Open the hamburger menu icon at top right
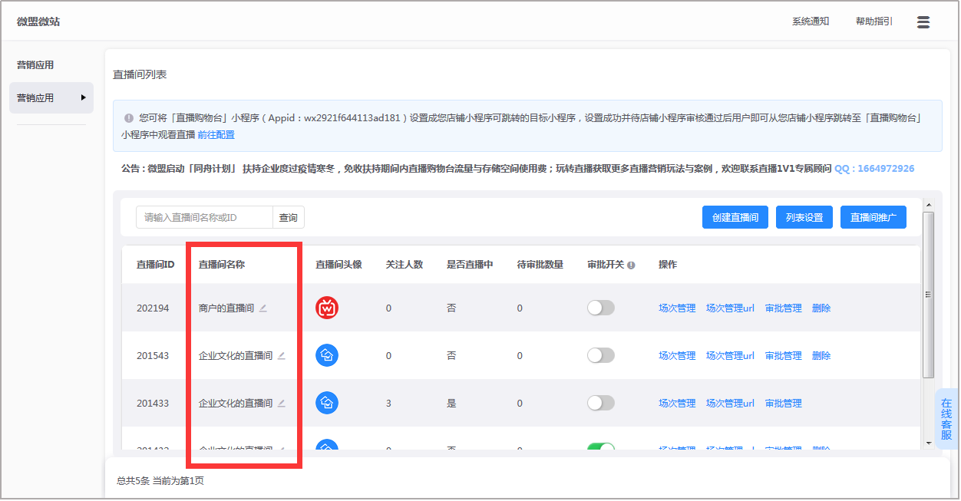The height and width of the screenshot is (501, 961). coord(923,21)
